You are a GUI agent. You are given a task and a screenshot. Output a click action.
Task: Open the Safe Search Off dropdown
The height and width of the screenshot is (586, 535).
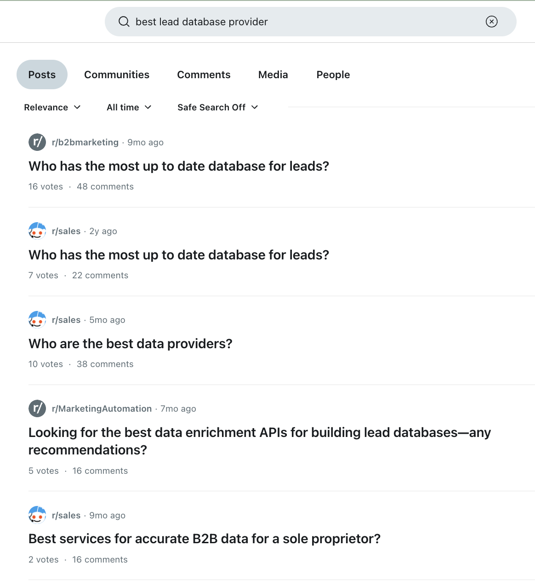218,107
